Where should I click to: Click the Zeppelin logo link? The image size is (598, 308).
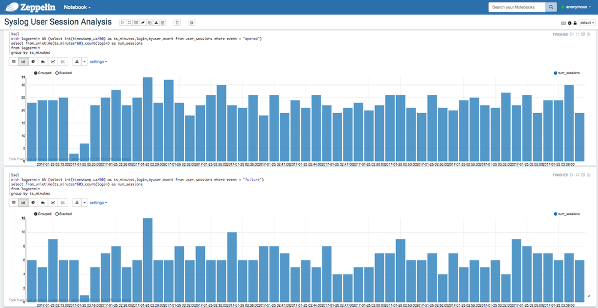tap(30, 8)
